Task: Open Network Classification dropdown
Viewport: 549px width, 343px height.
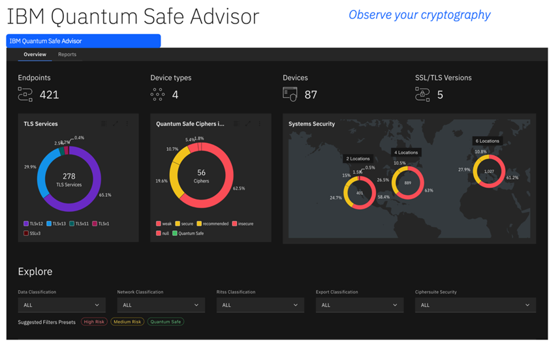Action: point(161,305)
